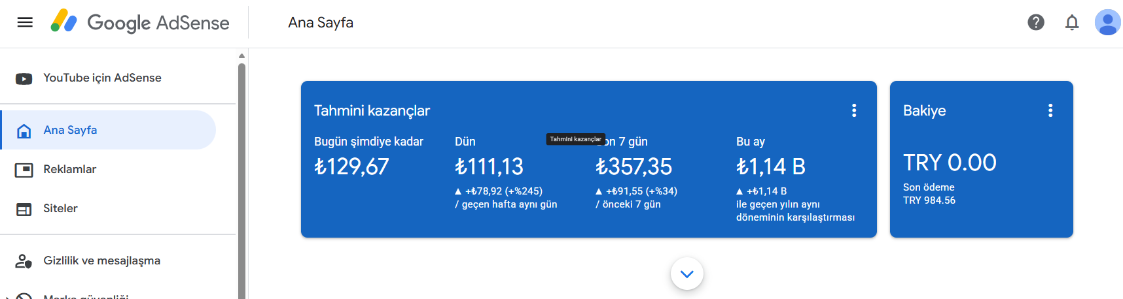This screenshot has width=1123, height=299.
Task: Open the account profile avatar
Action: click(x=1108, y=22)
